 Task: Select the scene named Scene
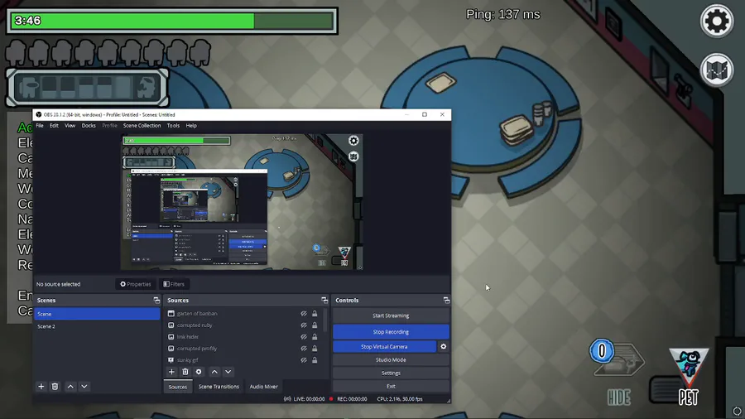click(x=97, y=314)
